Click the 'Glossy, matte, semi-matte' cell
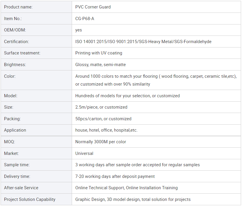The width and height of the screenshot is (244, 207). pos(101,65)
